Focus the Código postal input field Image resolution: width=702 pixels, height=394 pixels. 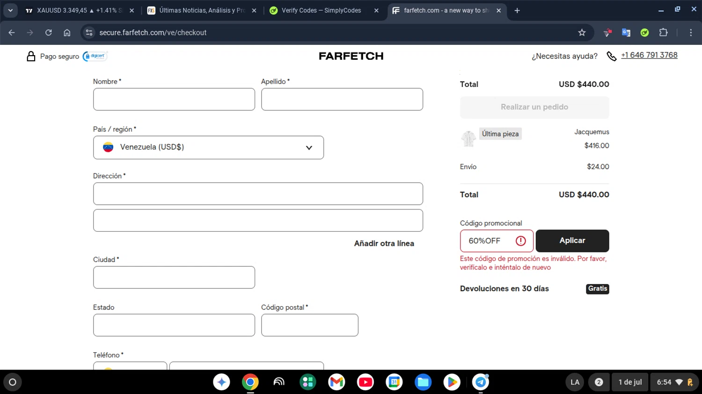pyautogui.click(x=310, y=325)
